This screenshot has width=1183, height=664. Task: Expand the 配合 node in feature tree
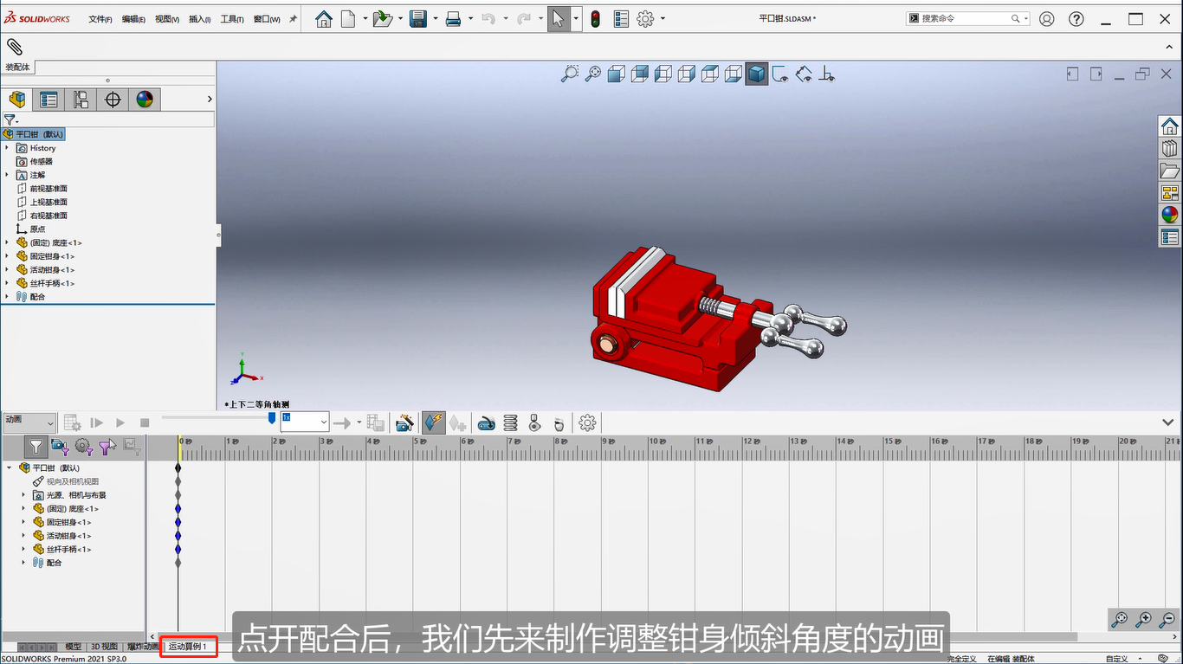point(7,297)
